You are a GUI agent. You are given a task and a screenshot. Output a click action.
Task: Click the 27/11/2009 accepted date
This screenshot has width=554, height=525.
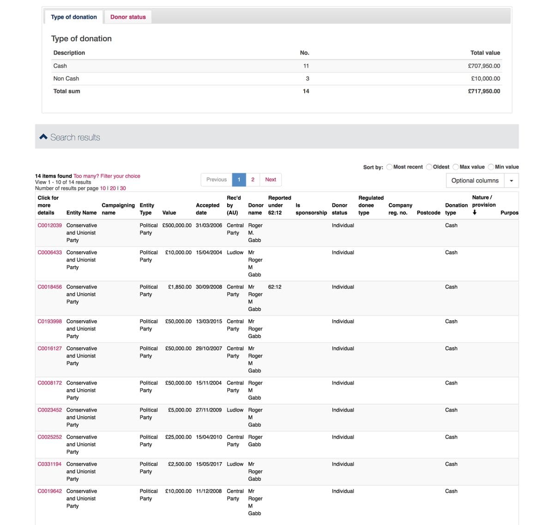(209, 410)
